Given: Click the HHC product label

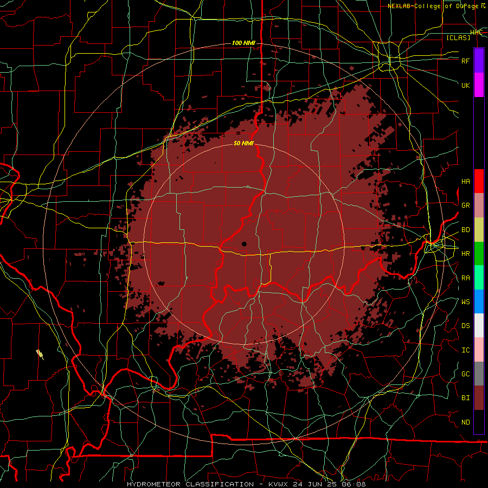Looking at the screenshot, I should click(x=476, y=33).
